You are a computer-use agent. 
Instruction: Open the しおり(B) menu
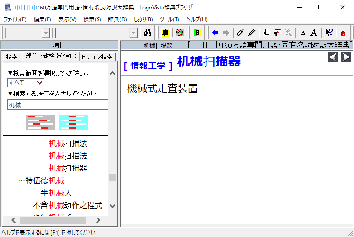pos(143,19)
